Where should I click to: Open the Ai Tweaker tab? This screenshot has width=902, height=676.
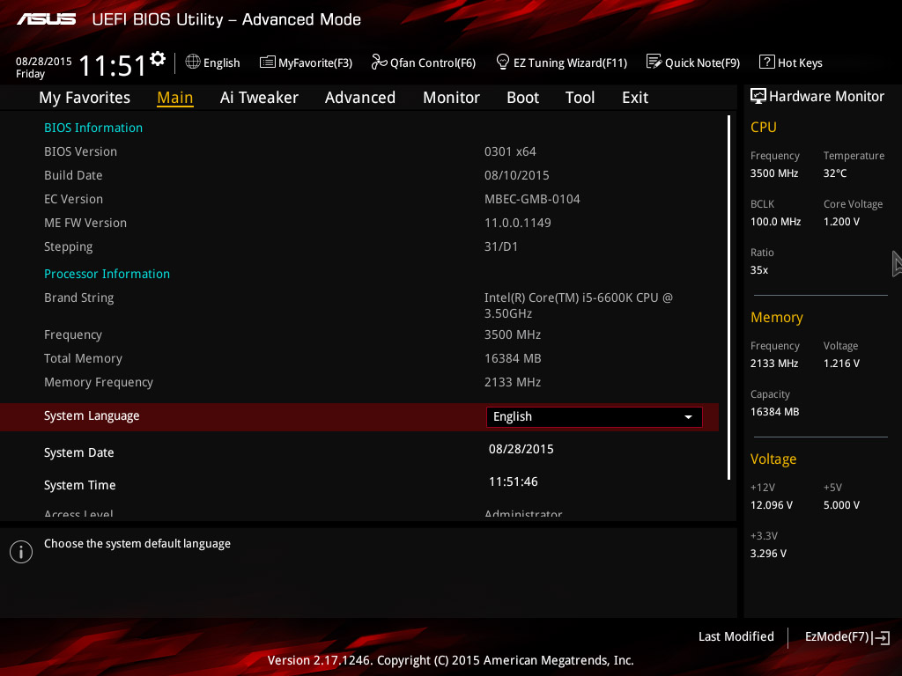[259, 98]
